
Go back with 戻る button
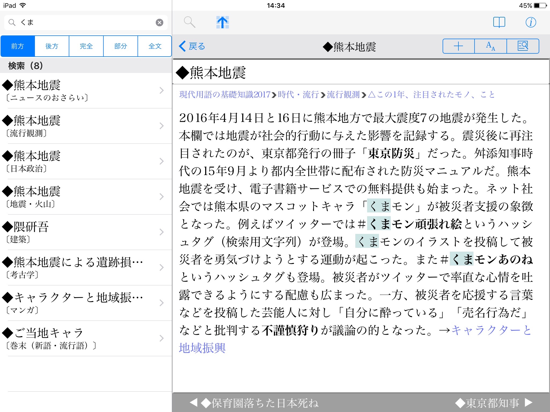tap(192, 46)
